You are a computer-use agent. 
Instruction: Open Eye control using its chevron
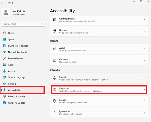pyautogui.click(x=144, y=112)
